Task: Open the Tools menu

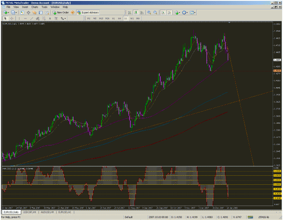Action: (44, 7)
